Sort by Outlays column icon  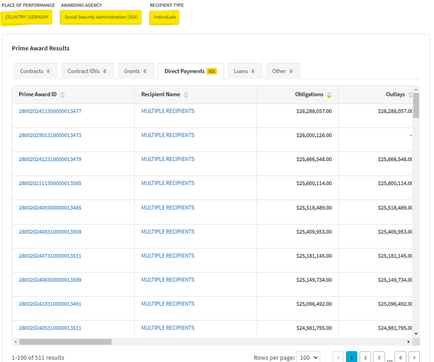(411, 94)
